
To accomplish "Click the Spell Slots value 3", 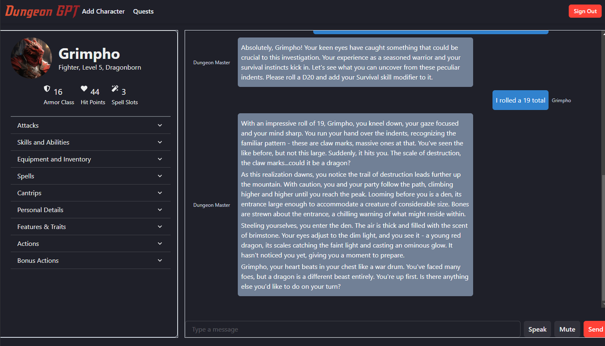I will click(124, 92).
